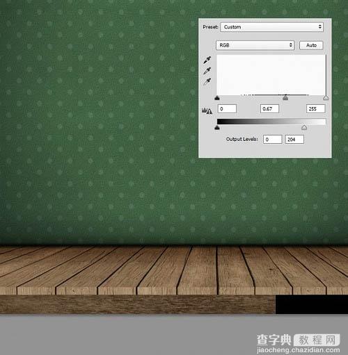Viewport: 348px width, 355px height.
Task: Select the gray point eyedropper
Action: tap(207, 71)
